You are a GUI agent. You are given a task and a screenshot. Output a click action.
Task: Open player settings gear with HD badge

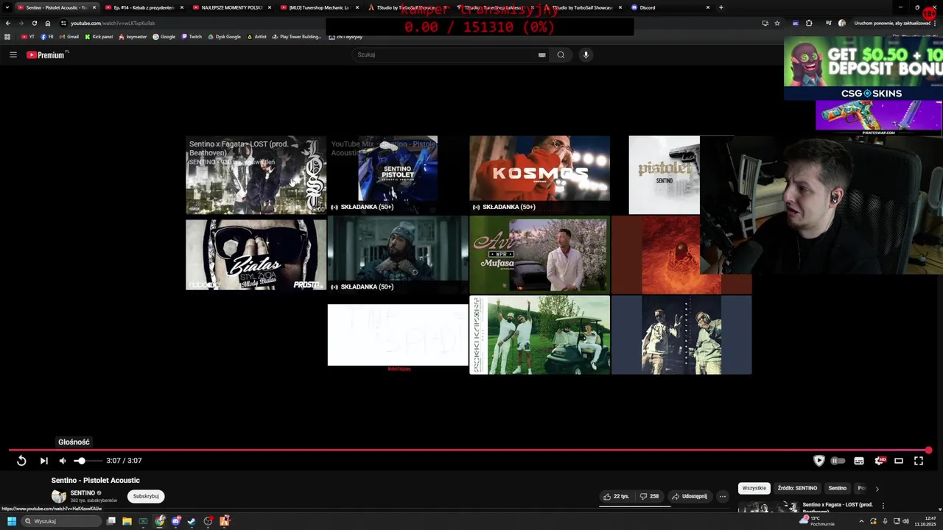pos(879,461)
